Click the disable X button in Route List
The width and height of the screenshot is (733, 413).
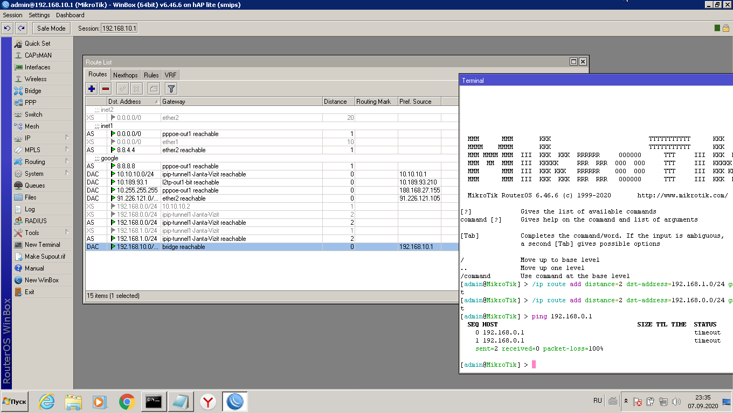tap(136, 89)
